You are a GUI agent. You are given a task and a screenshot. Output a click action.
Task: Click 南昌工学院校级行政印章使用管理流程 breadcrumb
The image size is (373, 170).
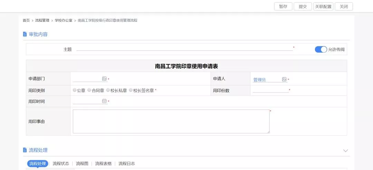(x=107, y=20)
